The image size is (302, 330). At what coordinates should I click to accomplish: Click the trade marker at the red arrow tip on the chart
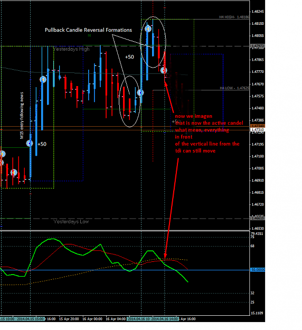coord(164,71)
